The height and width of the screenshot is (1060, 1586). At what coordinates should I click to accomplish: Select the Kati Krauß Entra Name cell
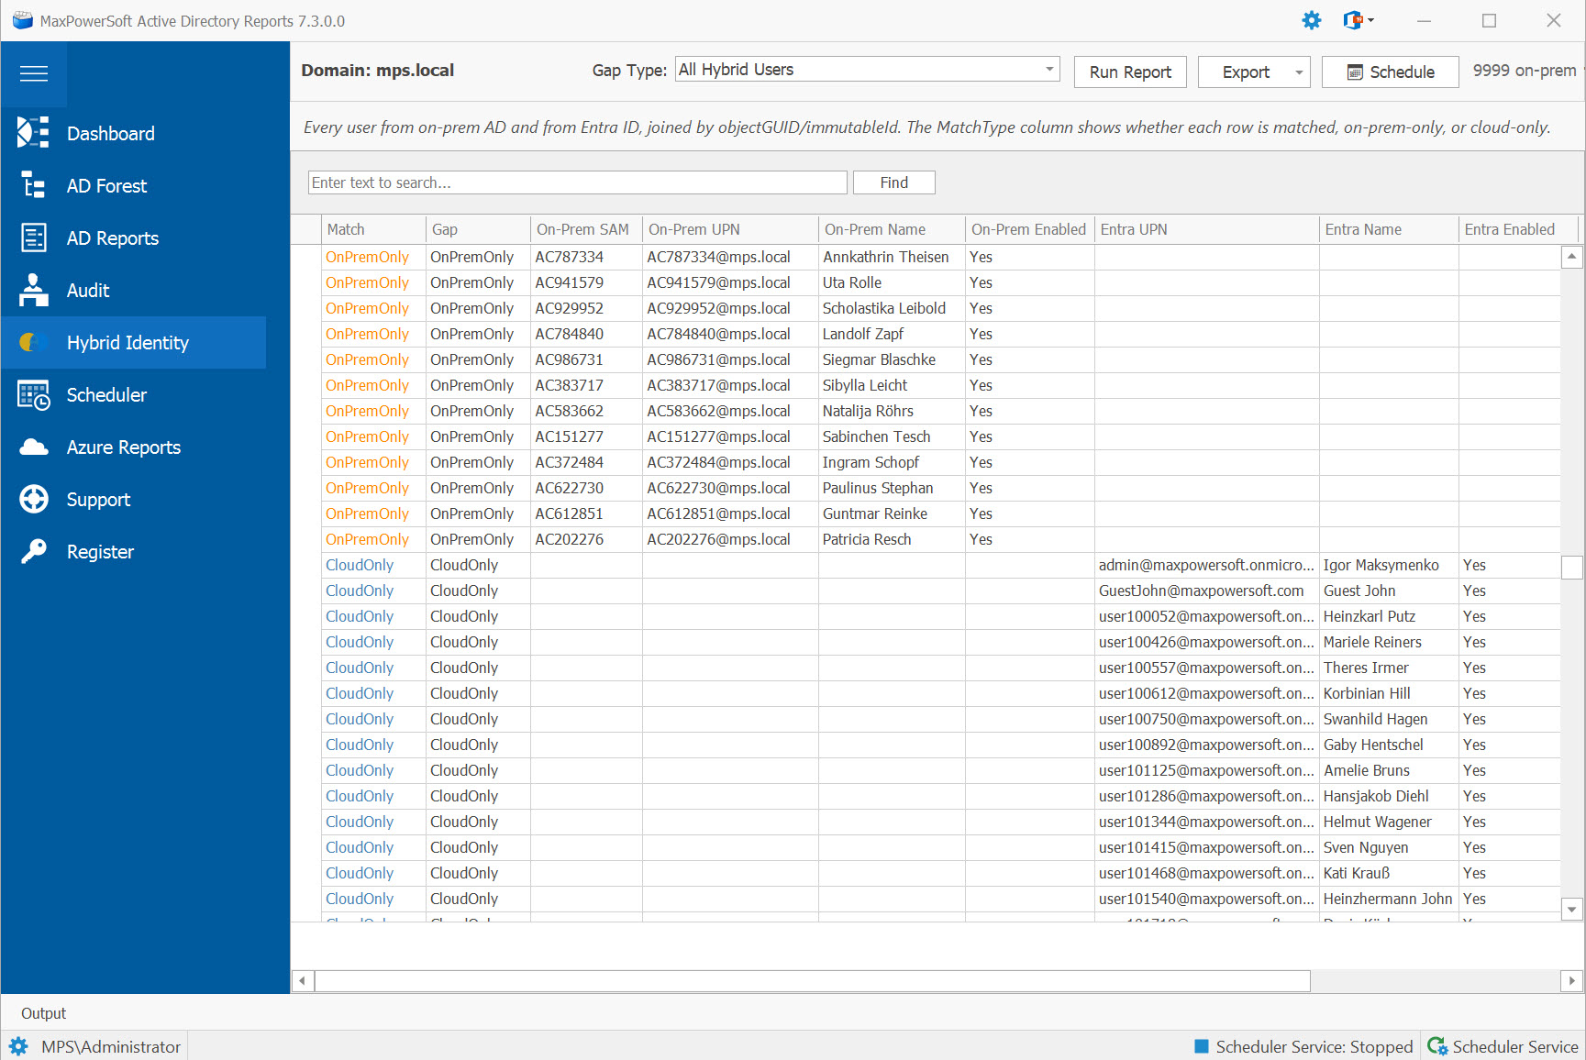1389,873
